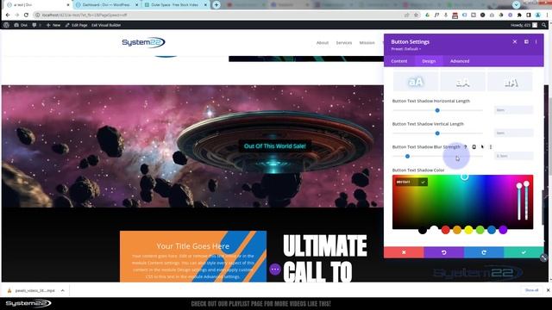Save changes with the green checkmark button

[524, 252]
